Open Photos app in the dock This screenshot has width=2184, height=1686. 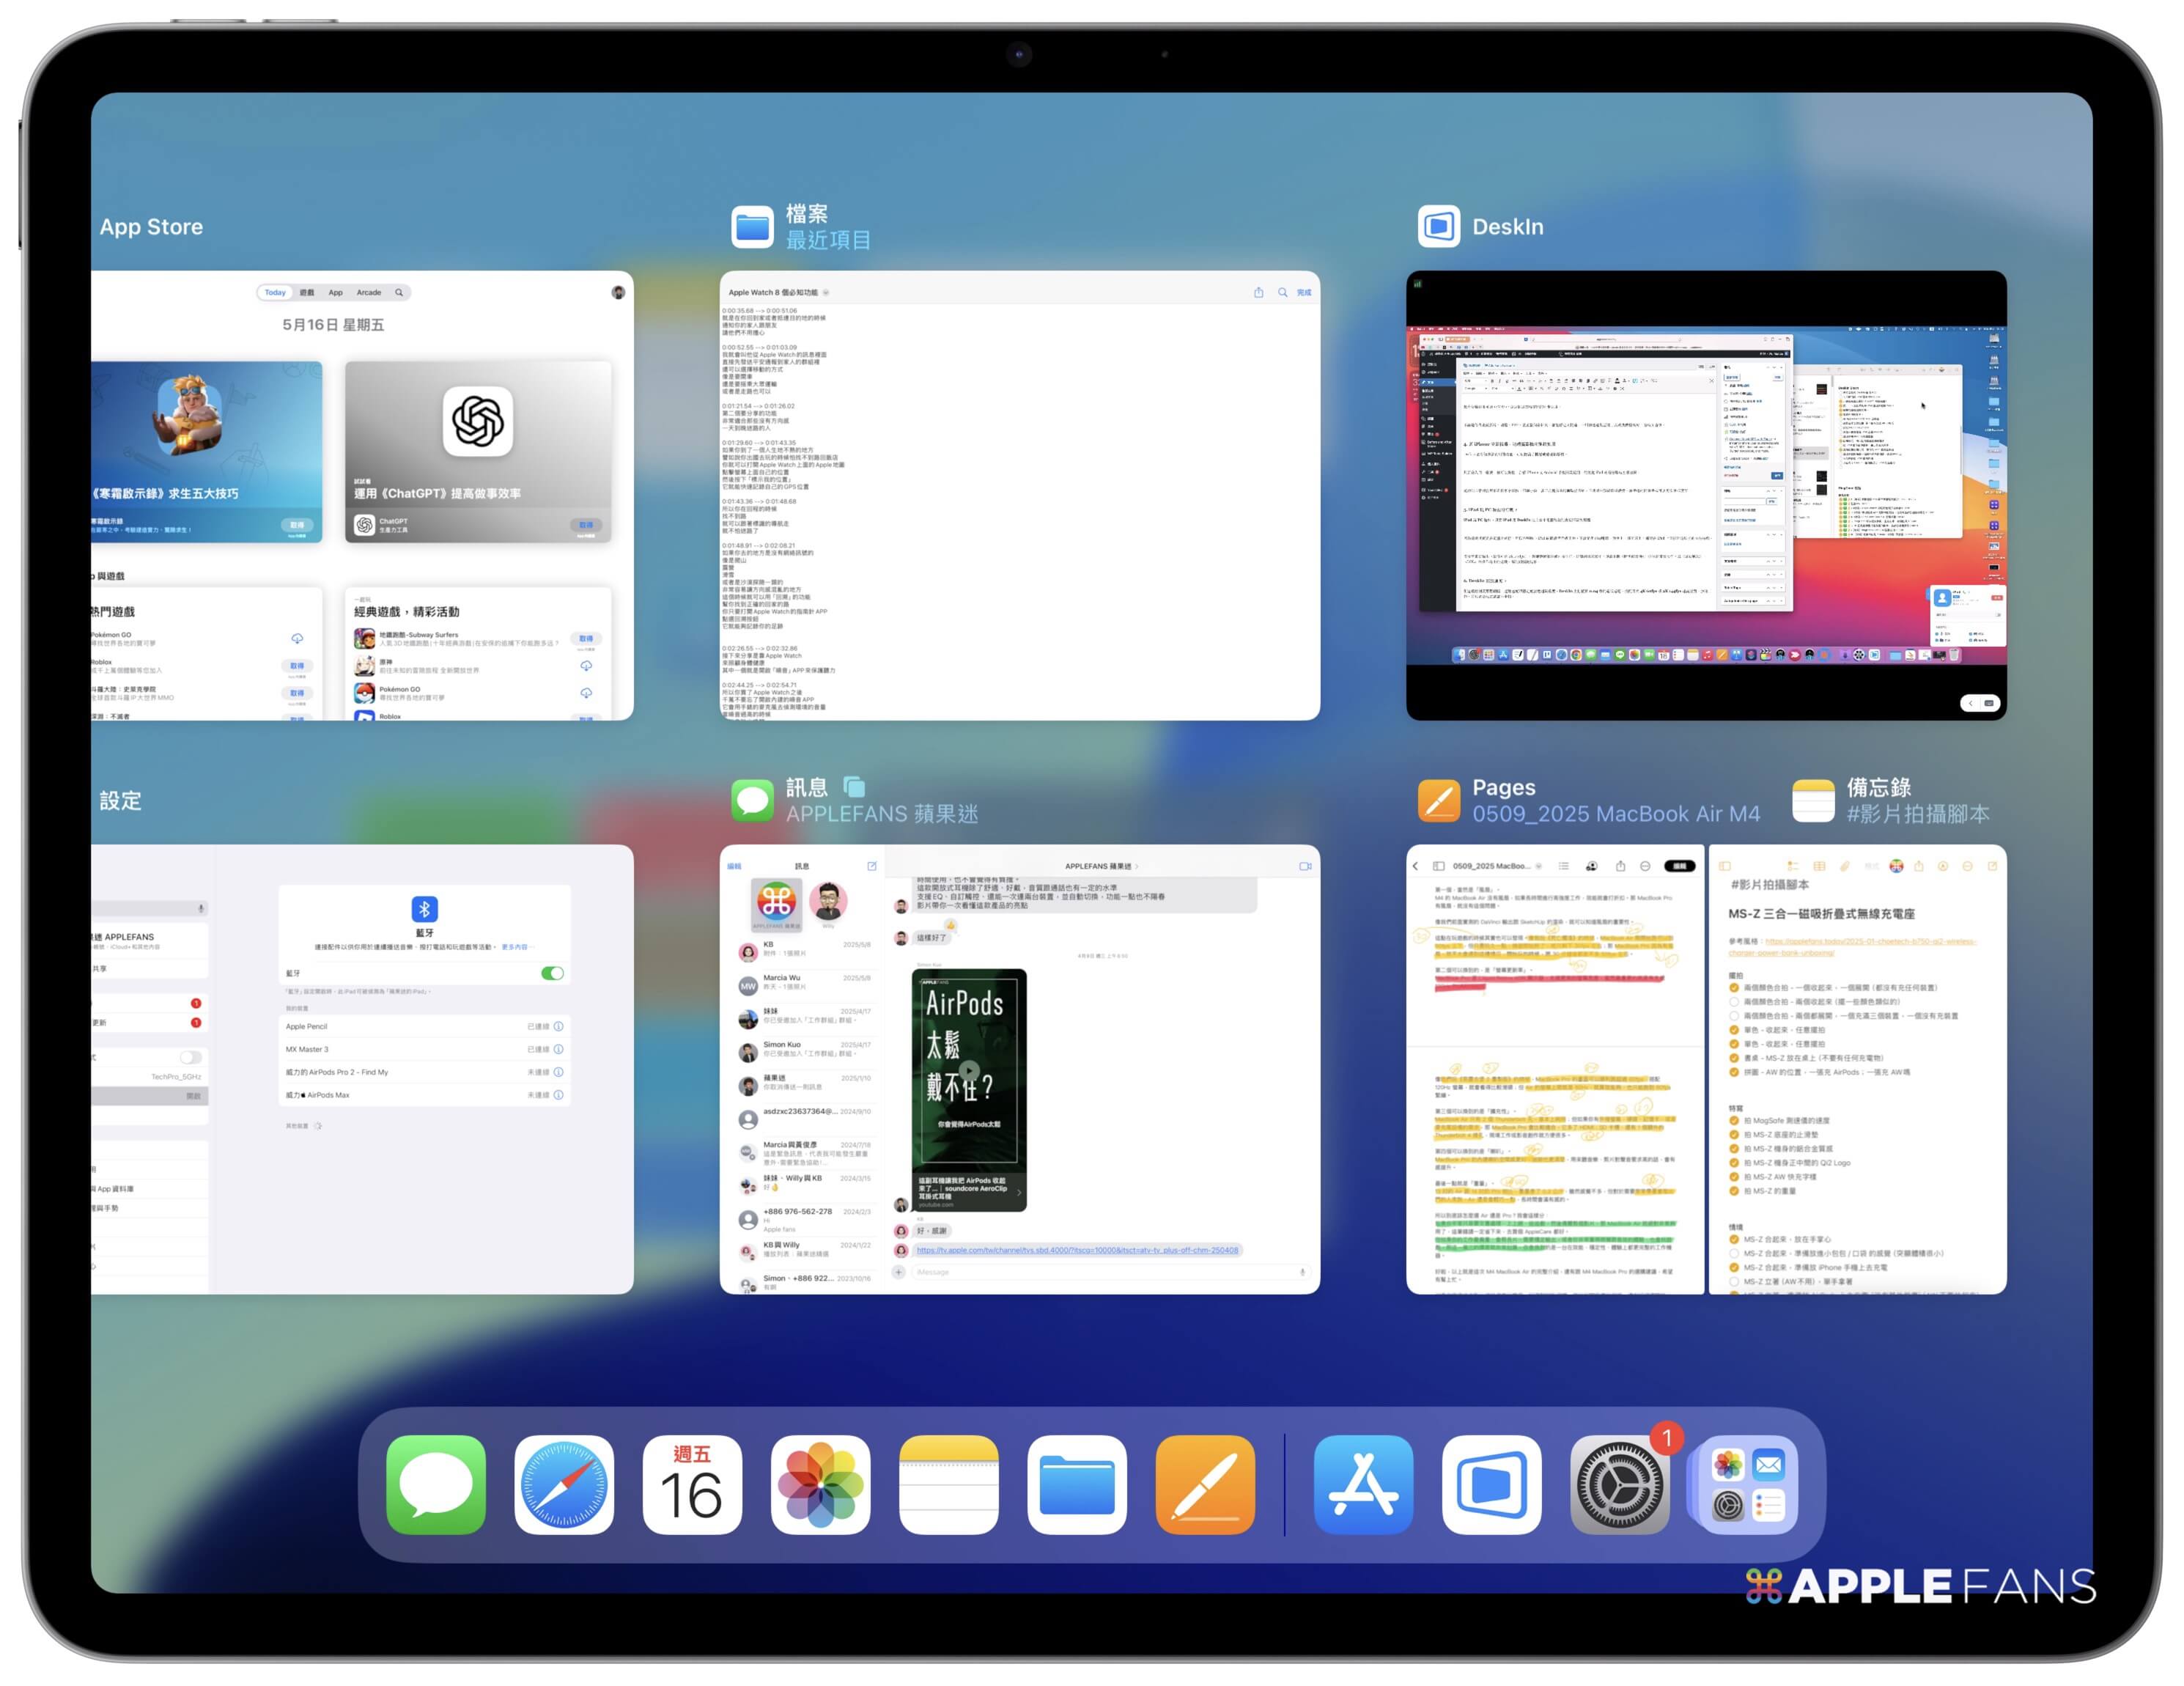click(x=820, y=1484)
